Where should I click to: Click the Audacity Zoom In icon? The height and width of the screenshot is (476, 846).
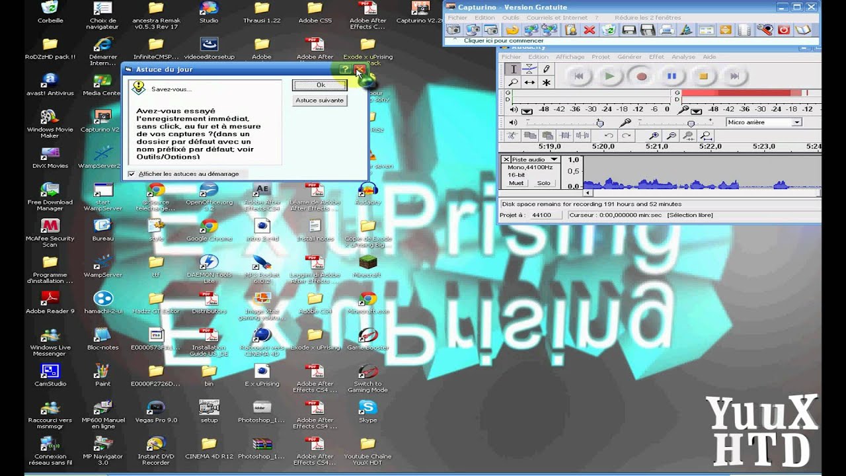click(x=654, y=136)
